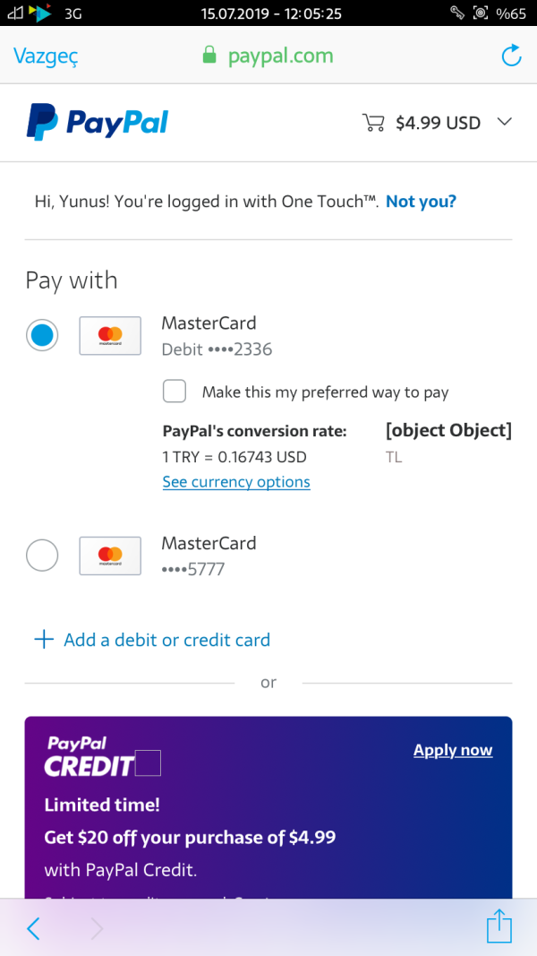Expand the cart total dropdown chevron
537x956 pixels.
click(504, 123)
